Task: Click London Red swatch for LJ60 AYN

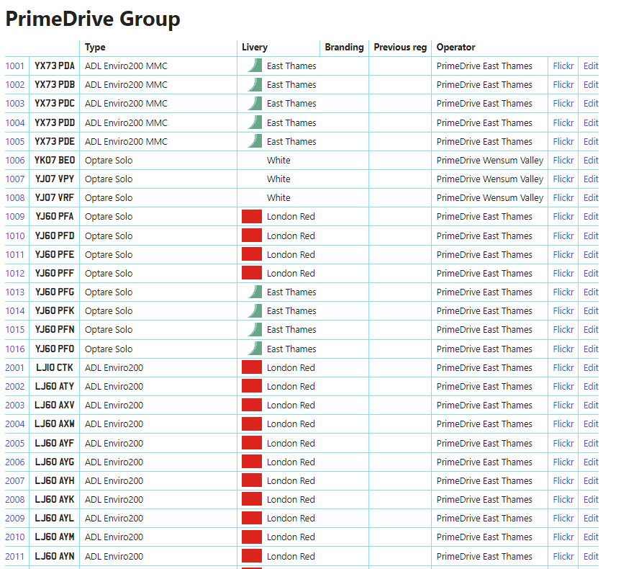Action: (x=251, y=556)
